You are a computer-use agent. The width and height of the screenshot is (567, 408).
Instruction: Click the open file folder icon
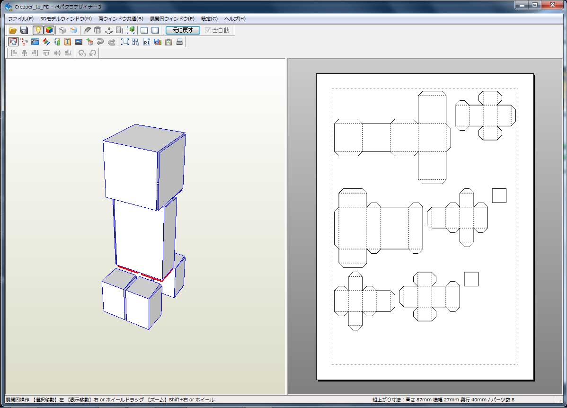click(13, 30)
